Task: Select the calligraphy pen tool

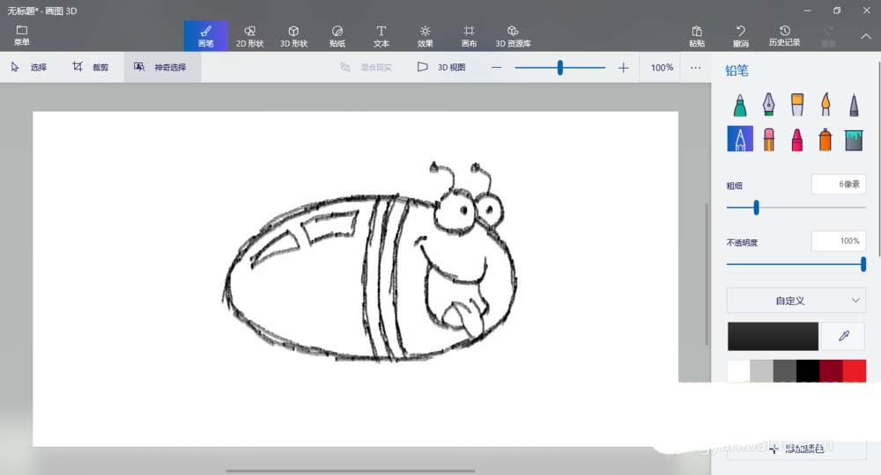Action: [768, 105]
